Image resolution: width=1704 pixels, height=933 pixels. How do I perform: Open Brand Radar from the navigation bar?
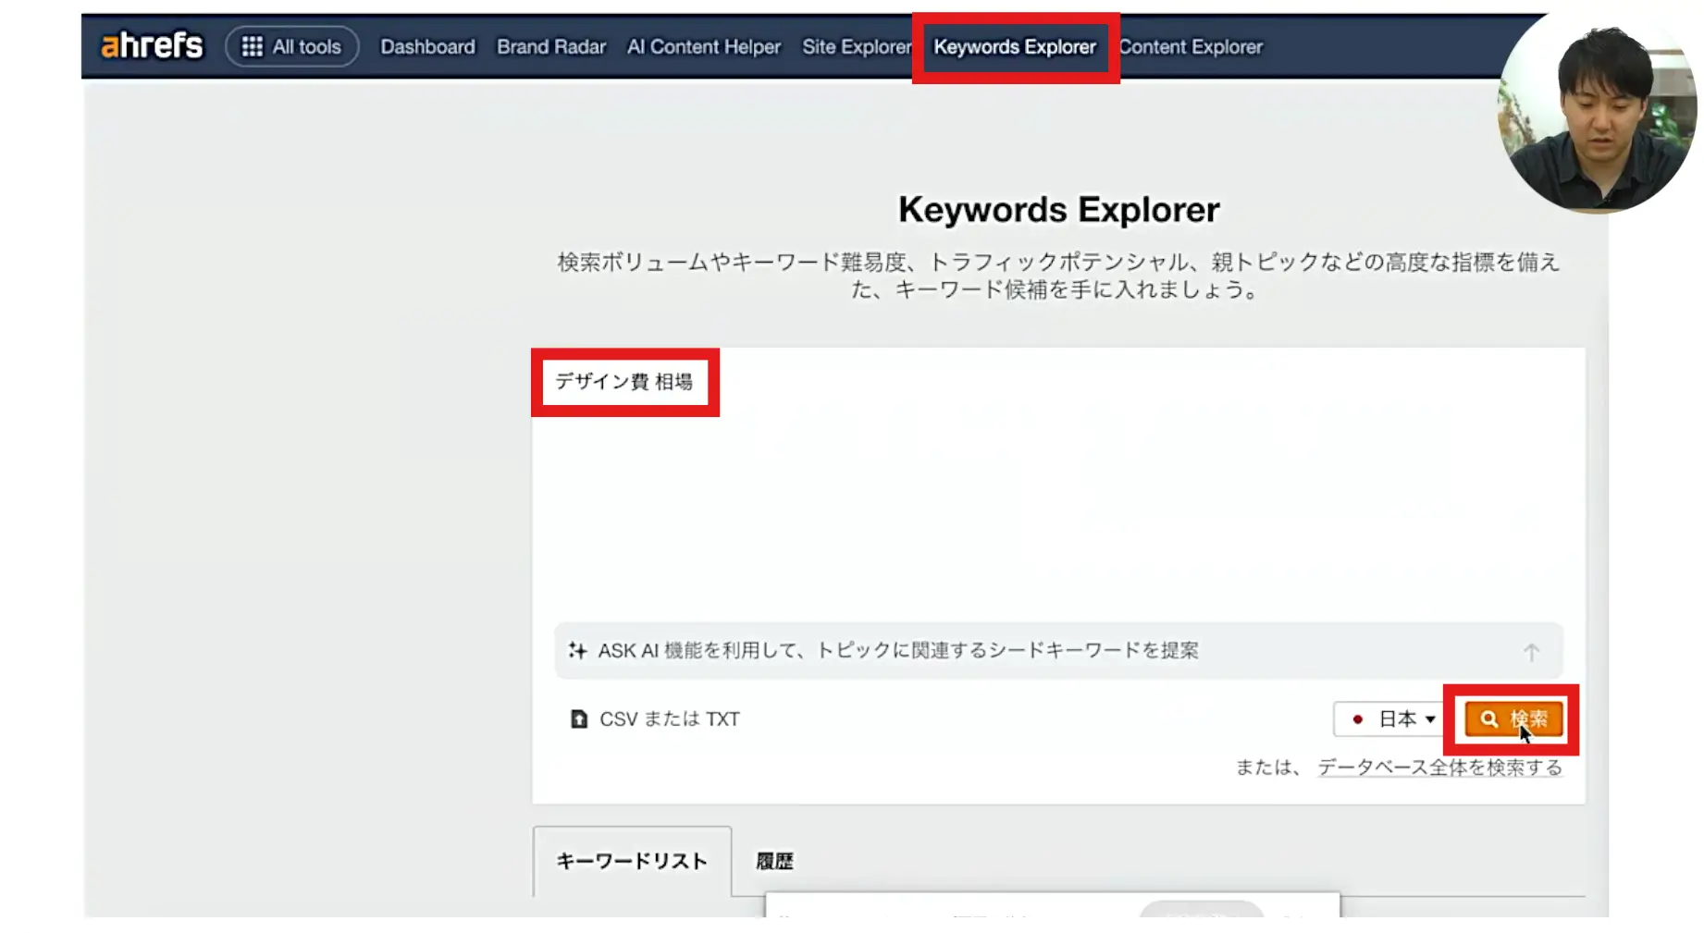[550, 46]
